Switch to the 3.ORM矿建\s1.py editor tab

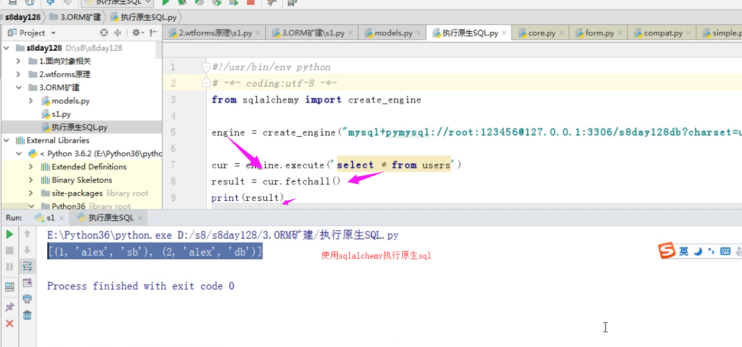point(313,33)
